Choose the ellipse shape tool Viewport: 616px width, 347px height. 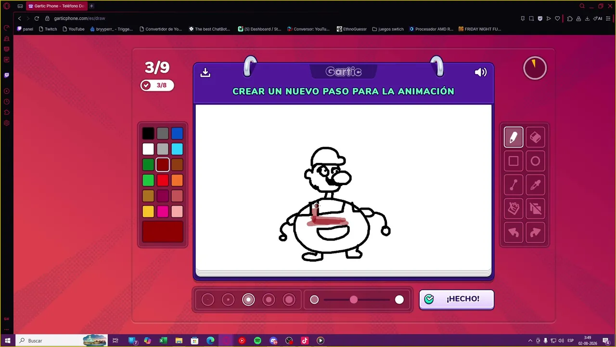tap(535, 161)
